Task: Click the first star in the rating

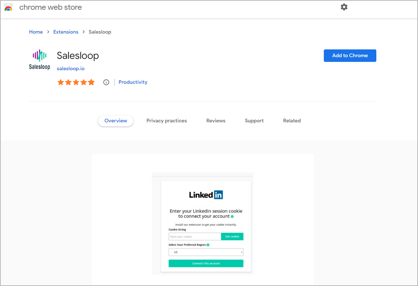Action: [x=61, y=82]
